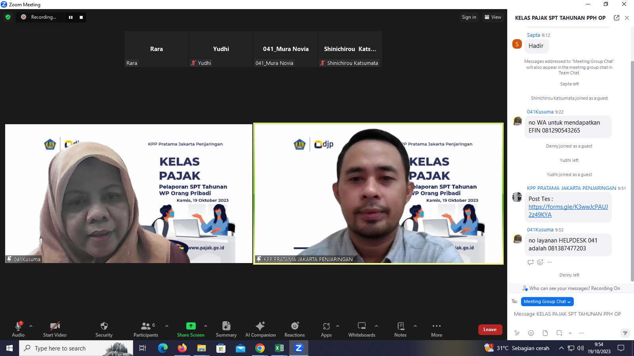Open the Security shield icon
The height and width of the screenshot is (356, 634).
pyautogui.click(x=104, y=326)
